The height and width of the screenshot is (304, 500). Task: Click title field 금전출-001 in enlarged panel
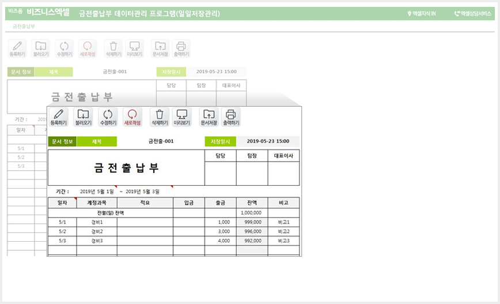(161, 141)
